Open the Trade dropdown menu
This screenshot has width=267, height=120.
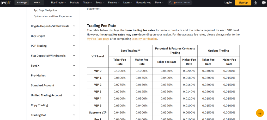coord(87,3)
